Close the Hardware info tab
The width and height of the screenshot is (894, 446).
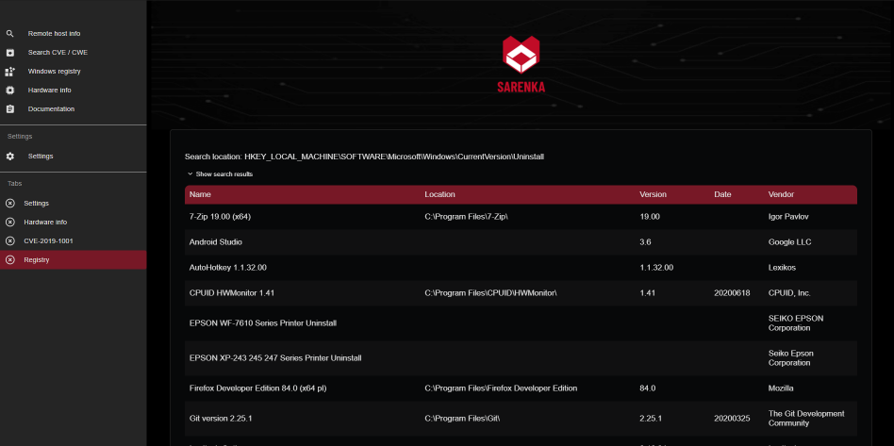[x=9, y=222]
